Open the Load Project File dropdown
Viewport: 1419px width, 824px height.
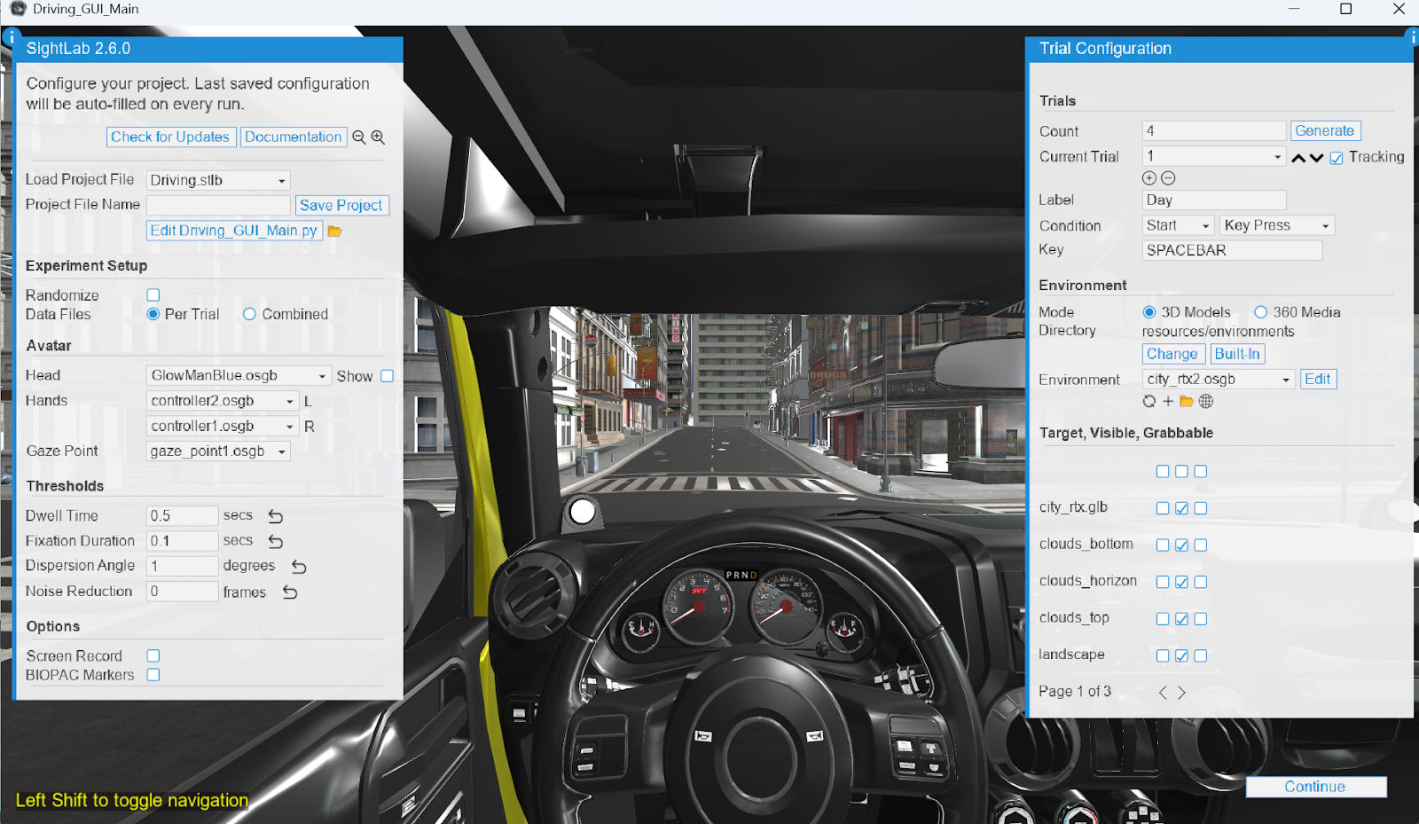pyautogui.click(x=218, y=180)
